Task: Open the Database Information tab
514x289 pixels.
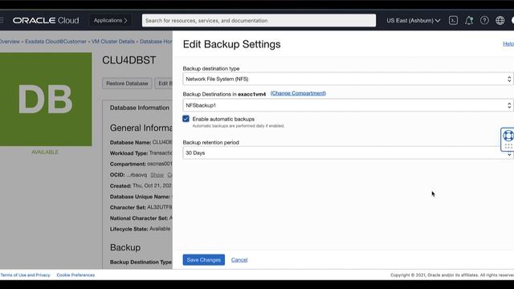Action: 140,108
